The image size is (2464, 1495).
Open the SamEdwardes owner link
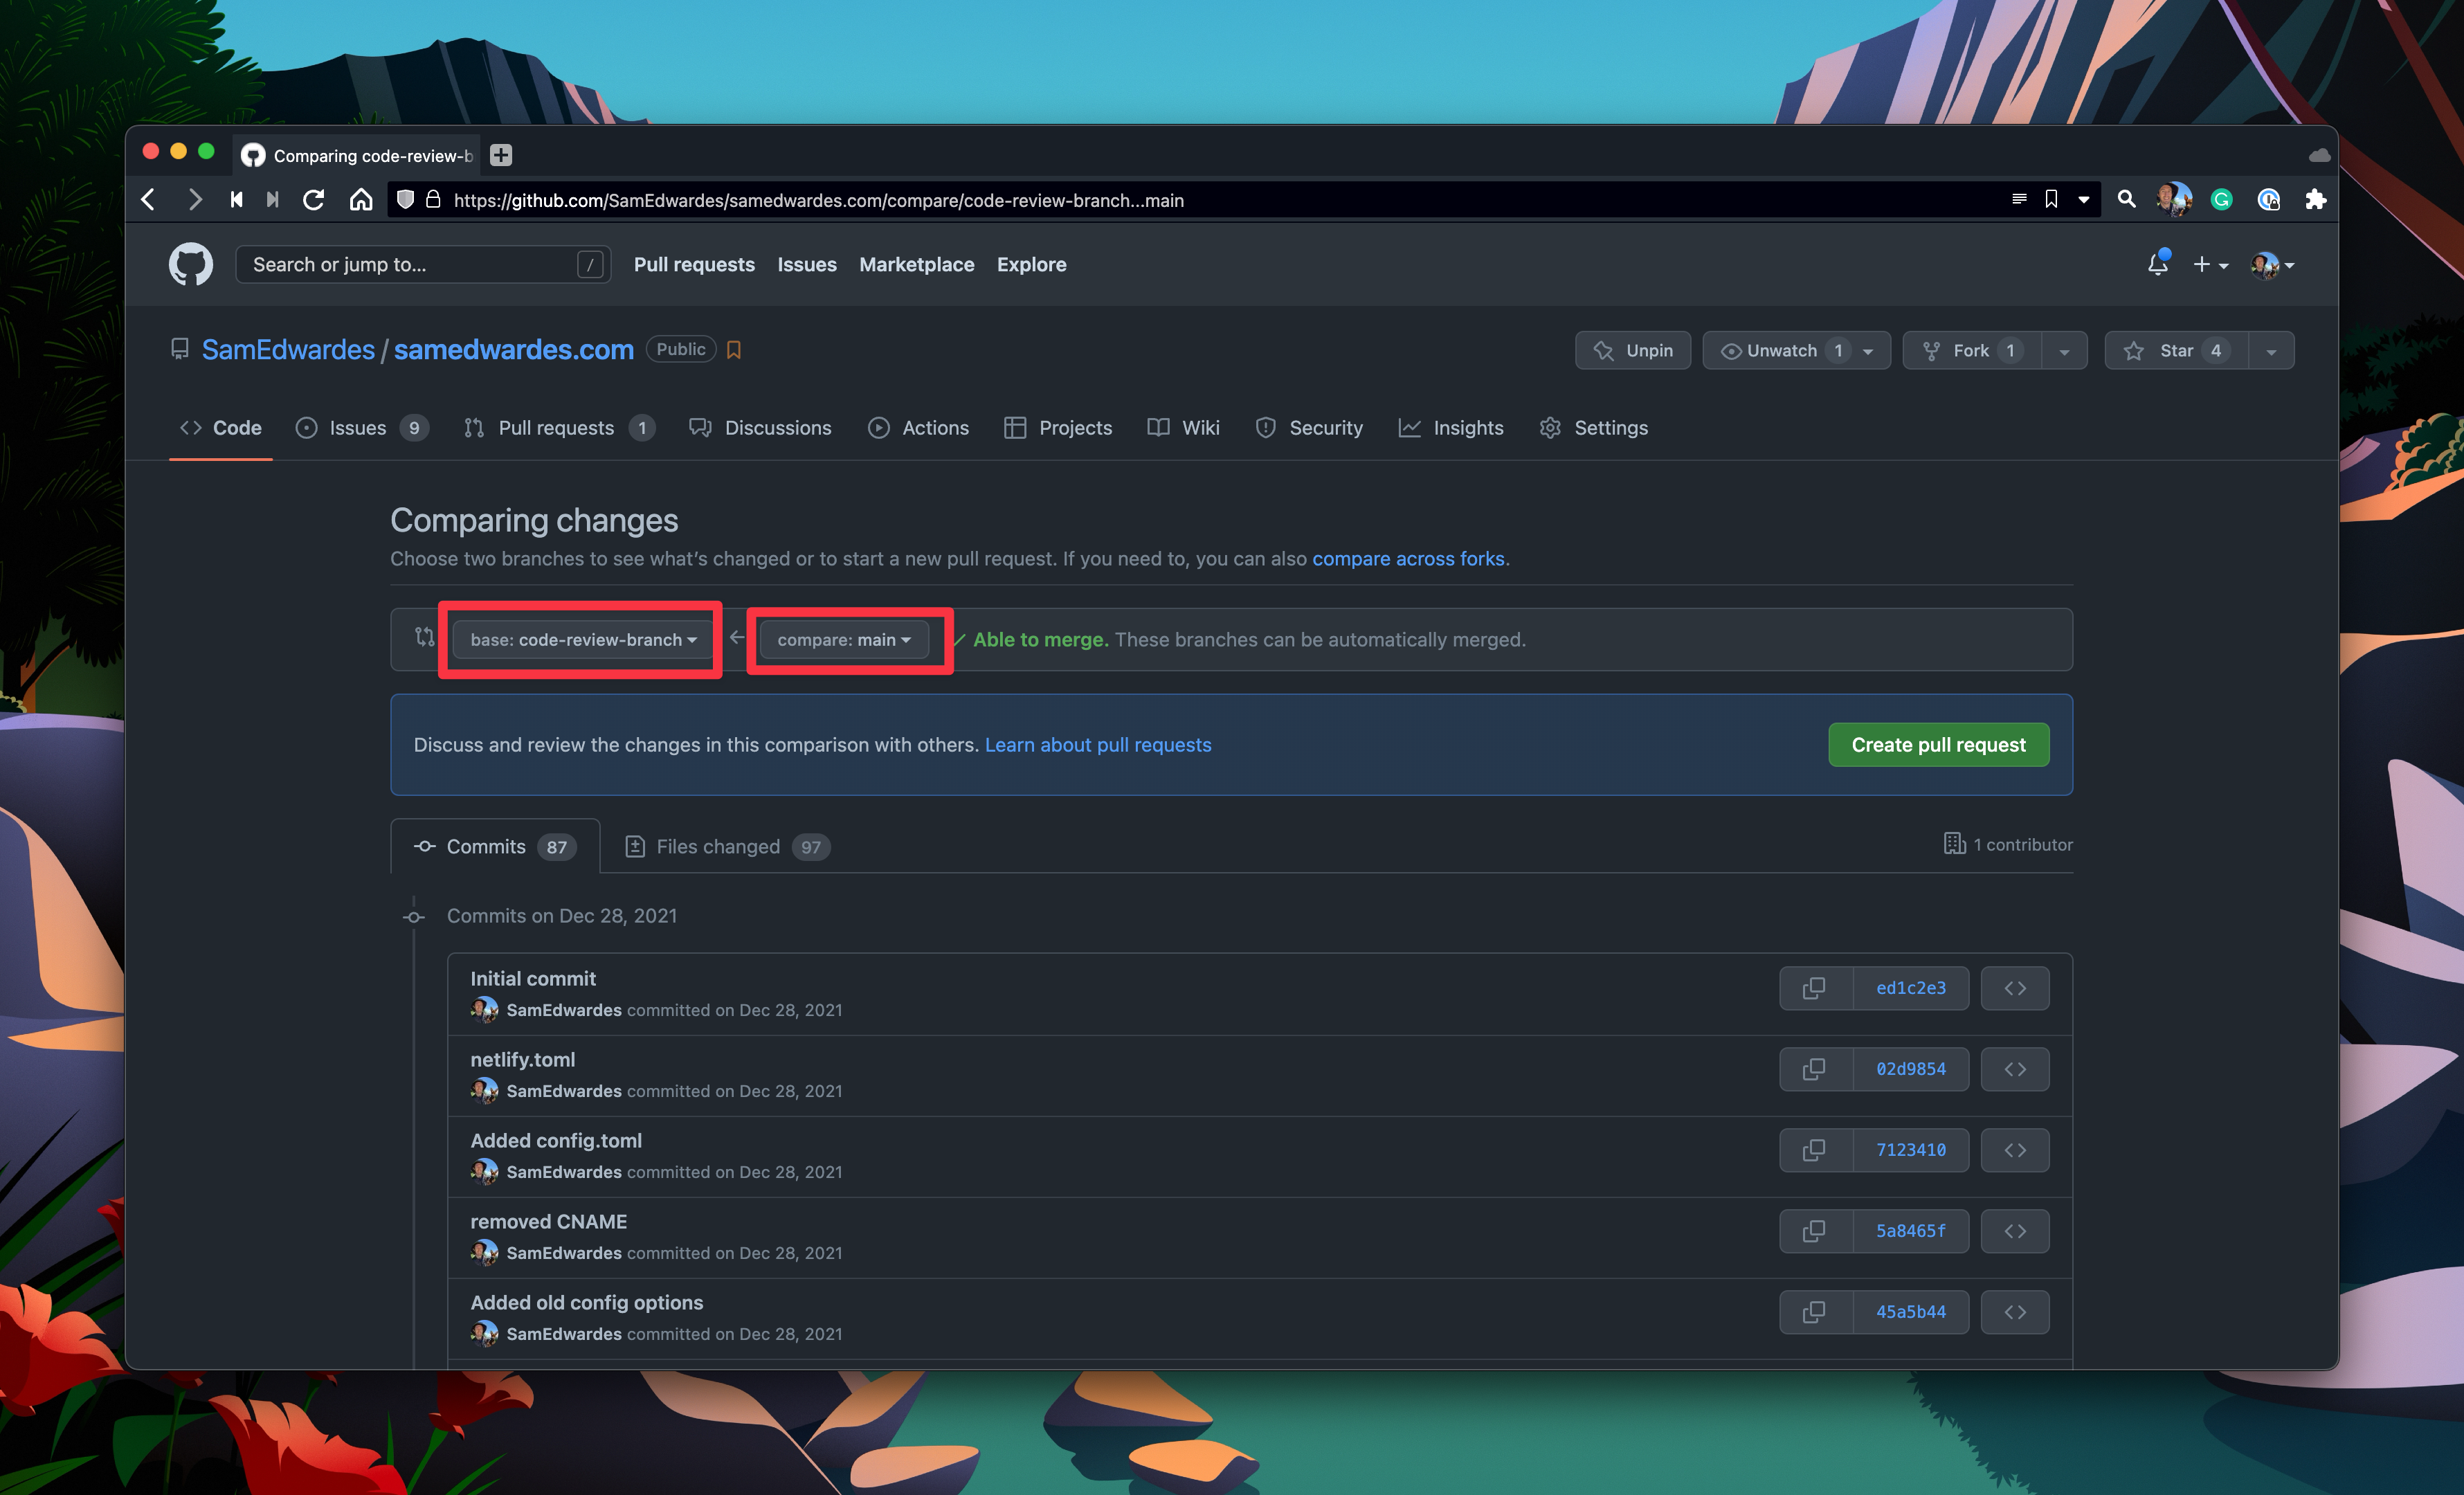(288, 350)
